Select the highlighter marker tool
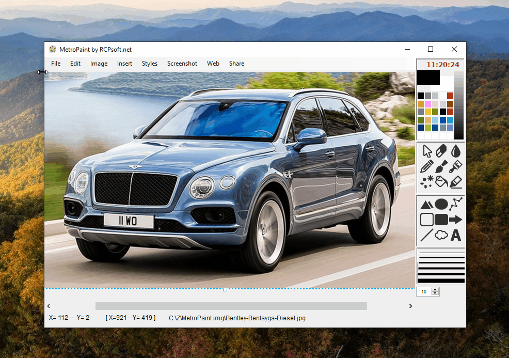 tap(456, 182)
